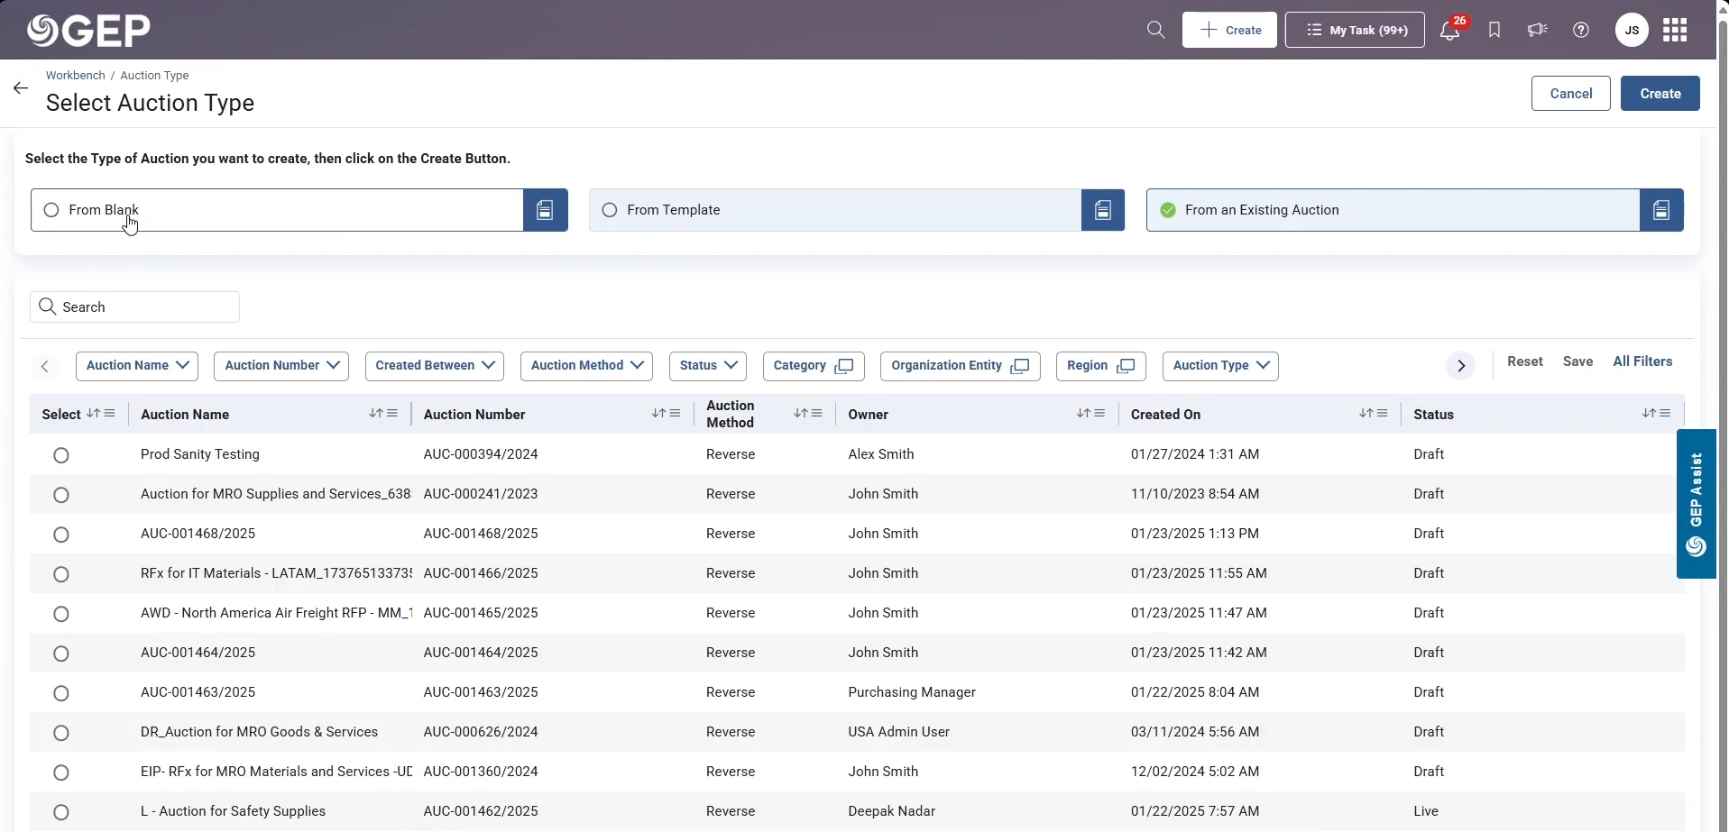Select the From Template radio option
The image size is (1729, 832).
coord(610,210)
